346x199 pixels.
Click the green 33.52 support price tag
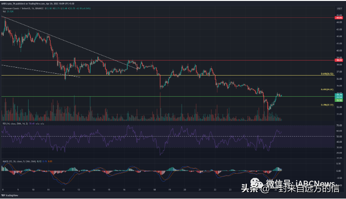point(339,100)
